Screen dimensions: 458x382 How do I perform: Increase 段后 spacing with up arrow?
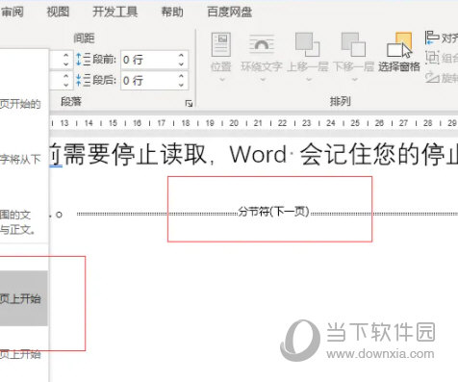(181, 76)
